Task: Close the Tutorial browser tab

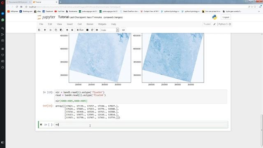Action: (56, 2)
